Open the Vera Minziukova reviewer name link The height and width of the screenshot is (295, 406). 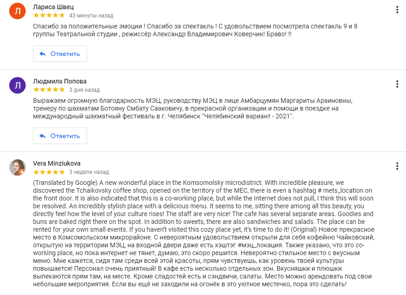pos(57,163)
